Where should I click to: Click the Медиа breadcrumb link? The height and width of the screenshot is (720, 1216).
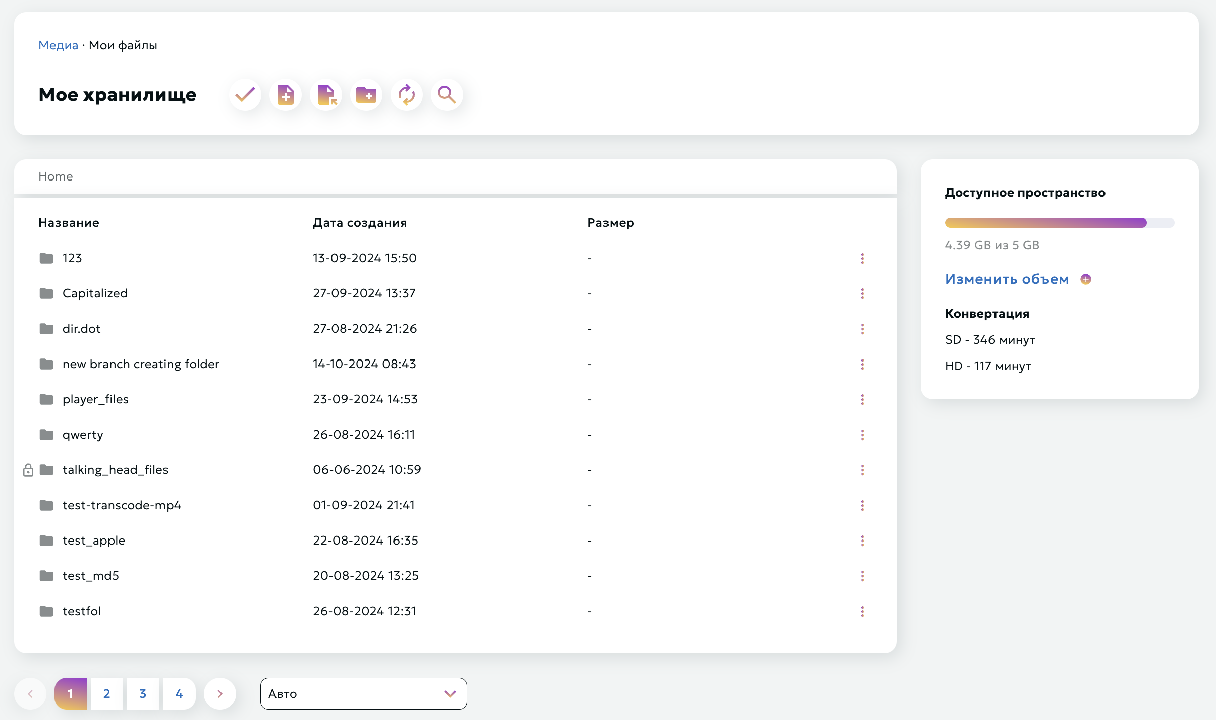pyautogui.click(x=58, y=45)
